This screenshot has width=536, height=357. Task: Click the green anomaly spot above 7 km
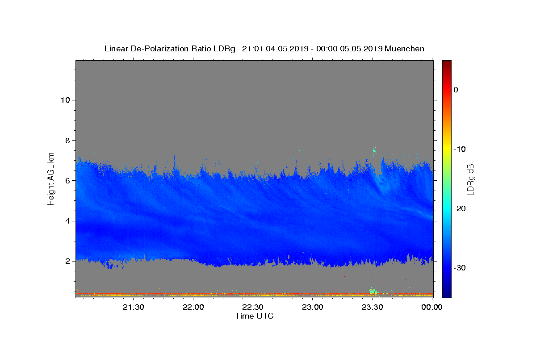tap(374, 150)
